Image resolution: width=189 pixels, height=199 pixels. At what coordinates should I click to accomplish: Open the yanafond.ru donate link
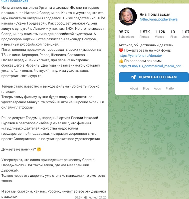tap(140, 55)
